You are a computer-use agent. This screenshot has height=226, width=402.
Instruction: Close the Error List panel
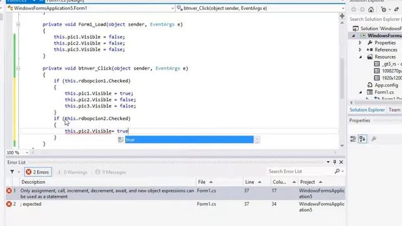point(341,162)
